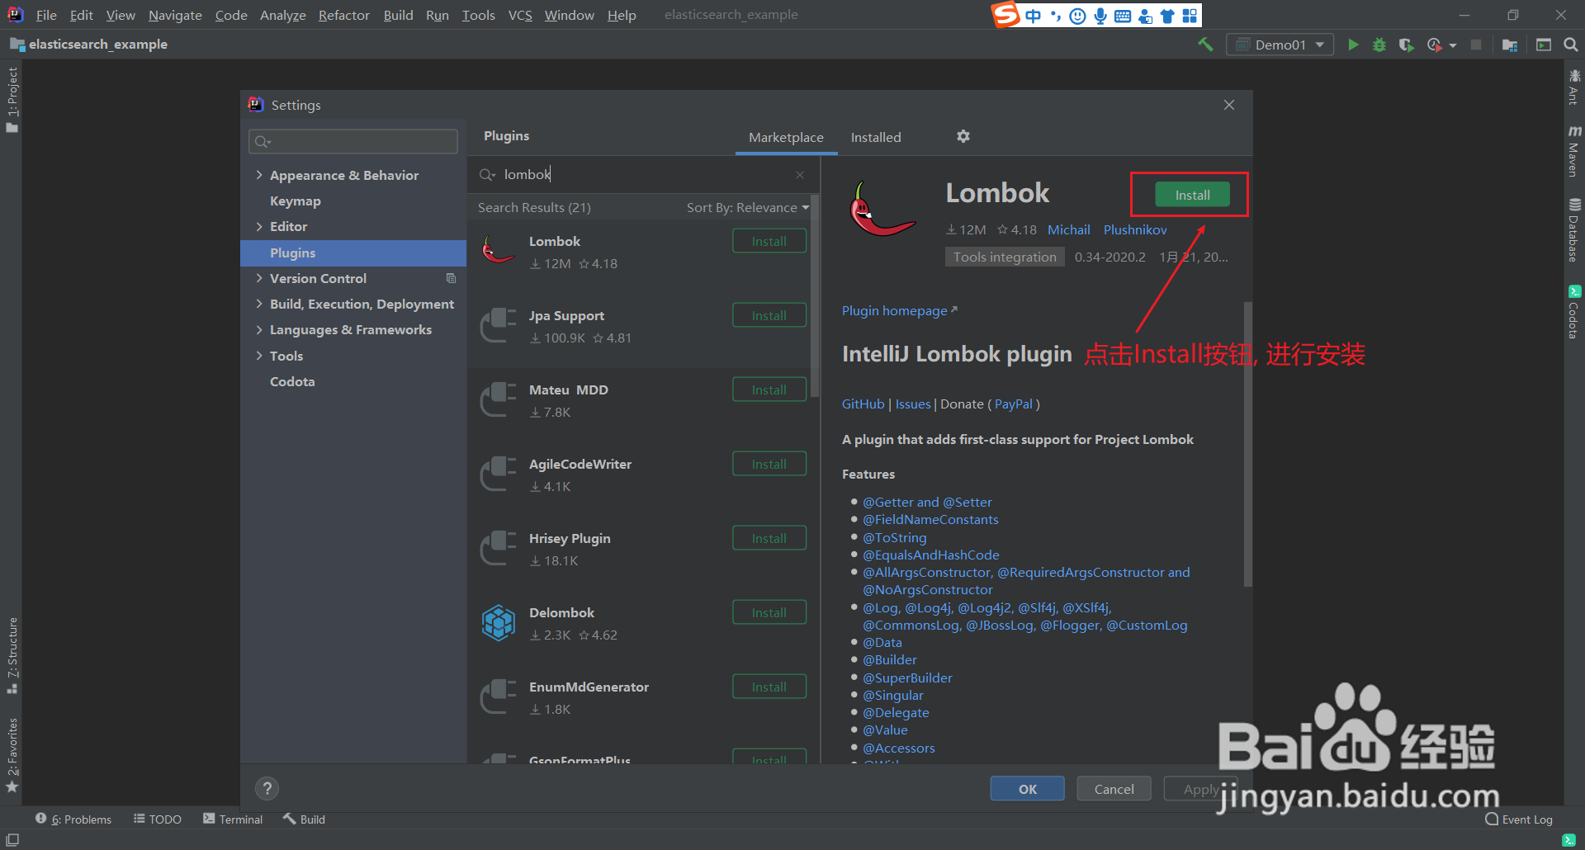Open Ant tool window in right sidebar

pyautogui.click(x=1574, y=87)
